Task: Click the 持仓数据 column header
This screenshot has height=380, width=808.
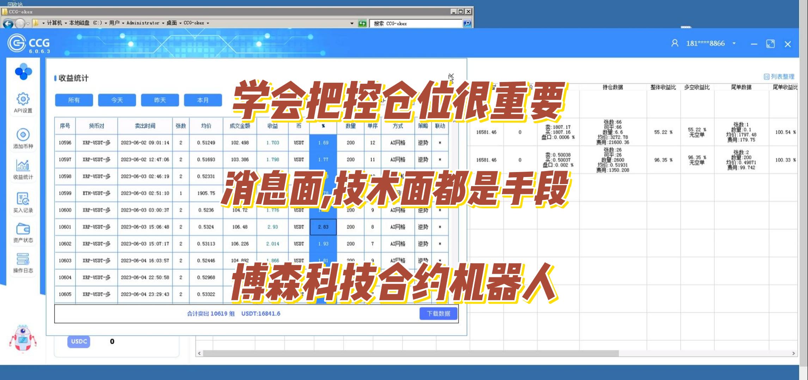Action: tap(613, 87)
